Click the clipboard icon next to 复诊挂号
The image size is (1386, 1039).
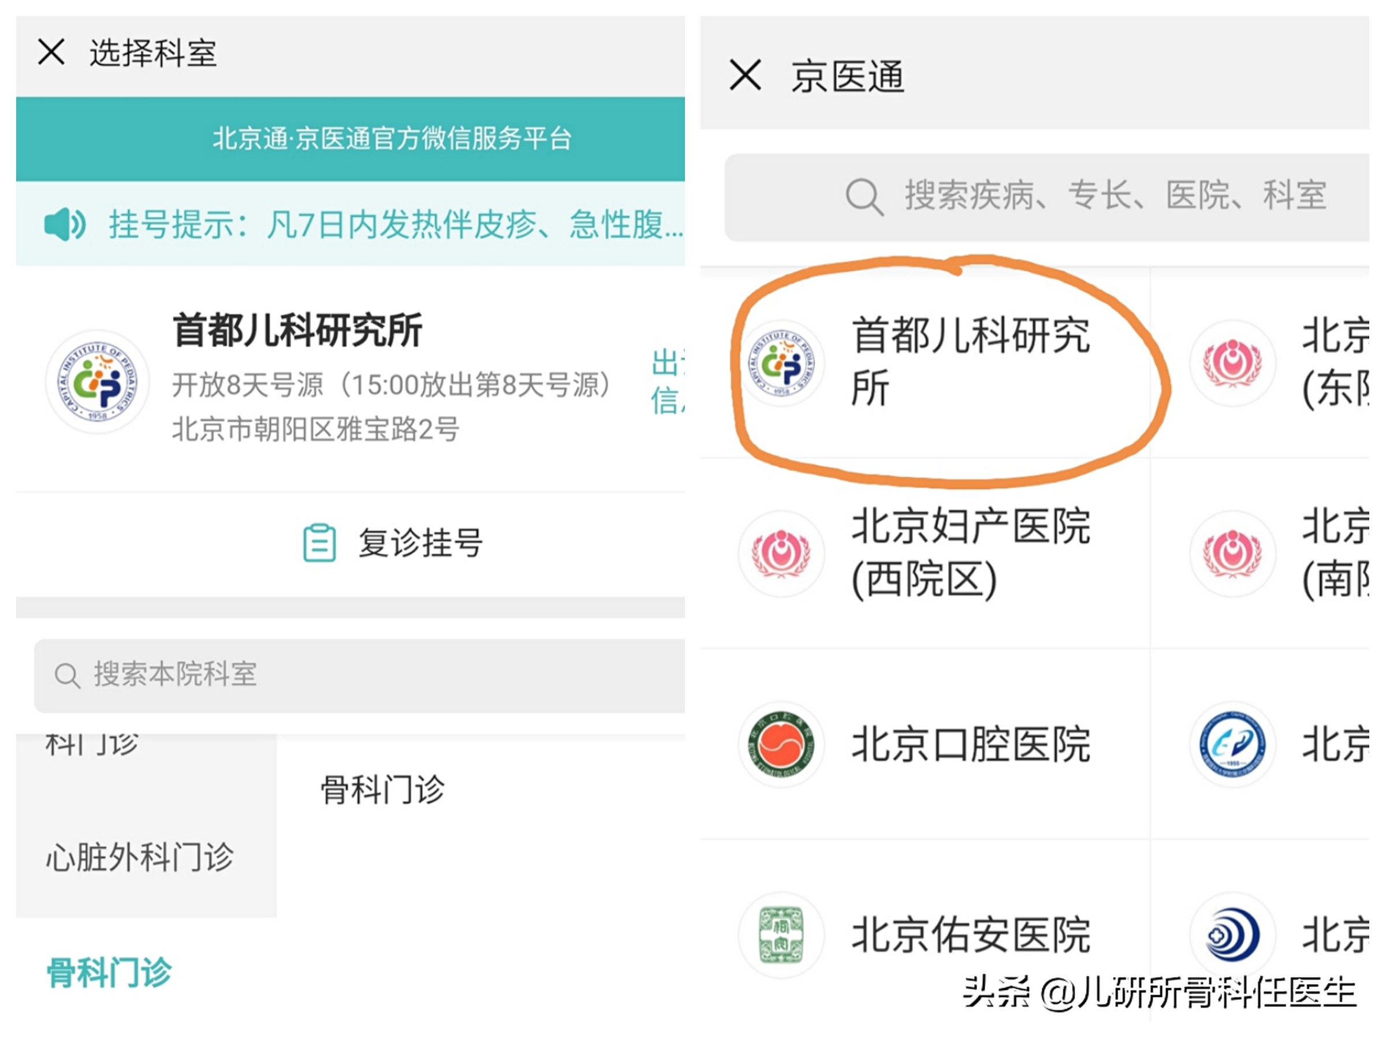point(319,543)
